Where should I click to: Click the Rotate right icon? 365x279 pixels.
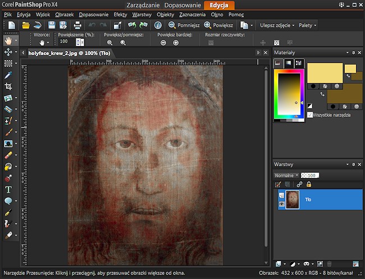click(x=143, y=25)
